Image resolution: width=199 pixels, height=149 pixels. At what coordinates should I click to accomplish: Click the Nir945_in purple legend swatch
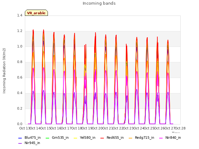[x=20, y=143]
